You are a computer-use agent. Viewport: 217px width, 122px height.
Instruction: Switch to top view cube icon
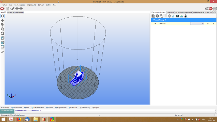tap(2, 47)
